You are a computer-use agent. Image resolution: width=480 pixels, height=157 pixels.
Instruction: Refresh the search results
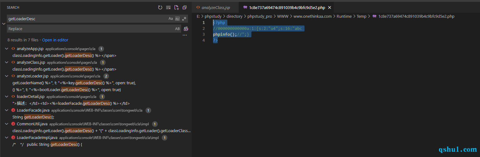coord(160,7)
